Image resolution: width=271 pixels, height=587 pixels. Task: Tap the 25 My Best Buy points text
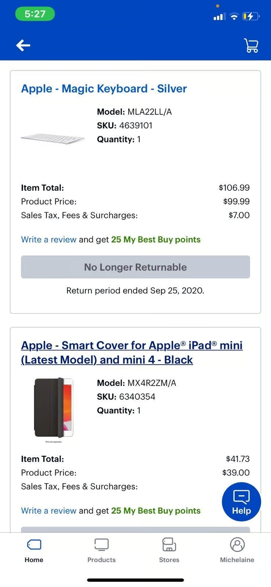point(156,239)
